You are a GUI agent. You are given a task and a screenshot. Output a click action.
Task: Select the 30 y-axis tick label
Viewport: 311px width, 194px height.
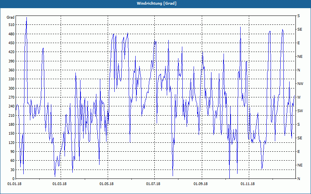(x=12, y=170)
